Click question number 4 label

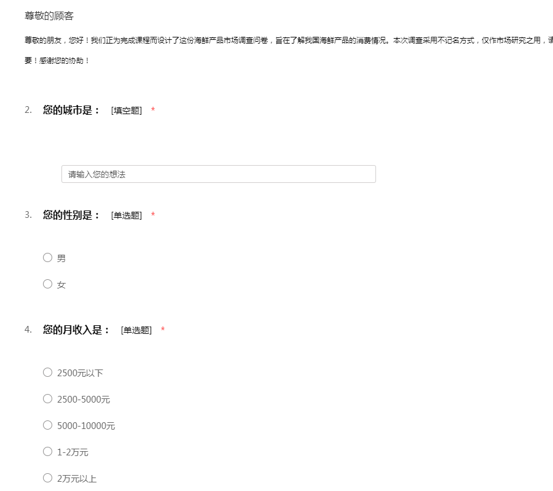pyautogui.click(x=28, y=330)
